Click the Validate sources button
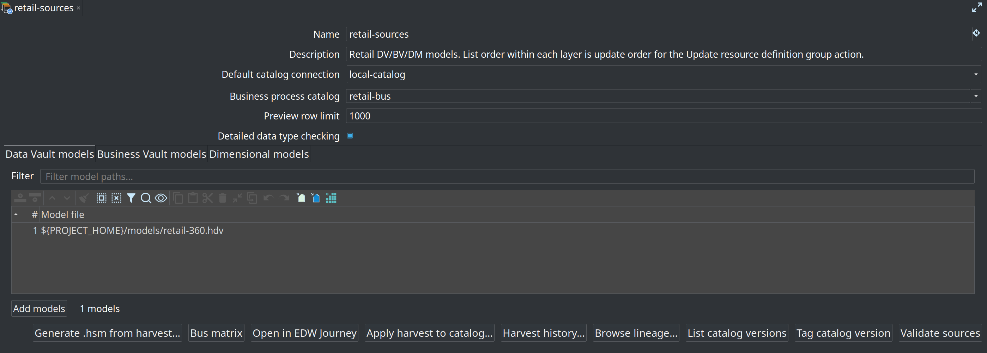Screen dimensions: 987x353 tap(940, 333)
